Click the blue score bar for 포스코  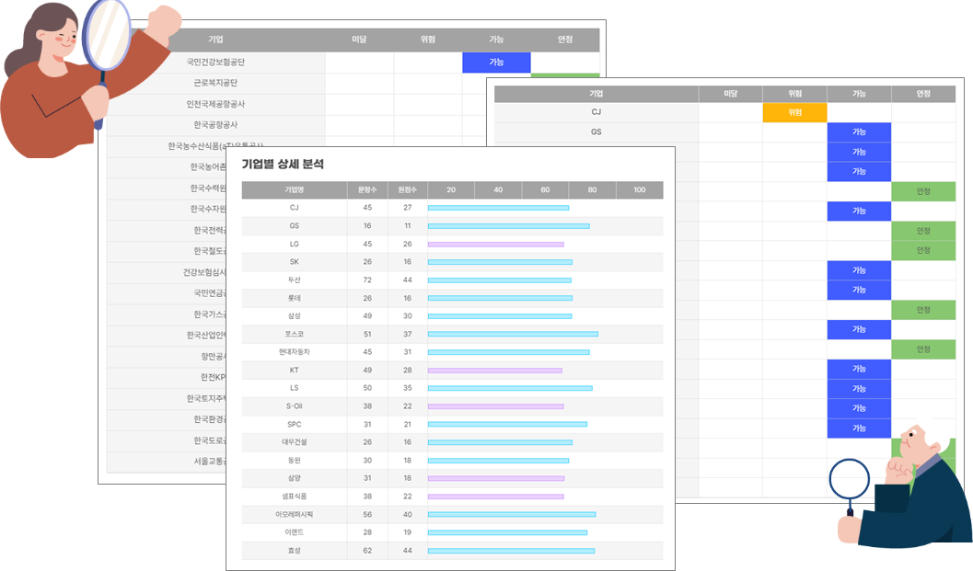(x=513, y=334)
